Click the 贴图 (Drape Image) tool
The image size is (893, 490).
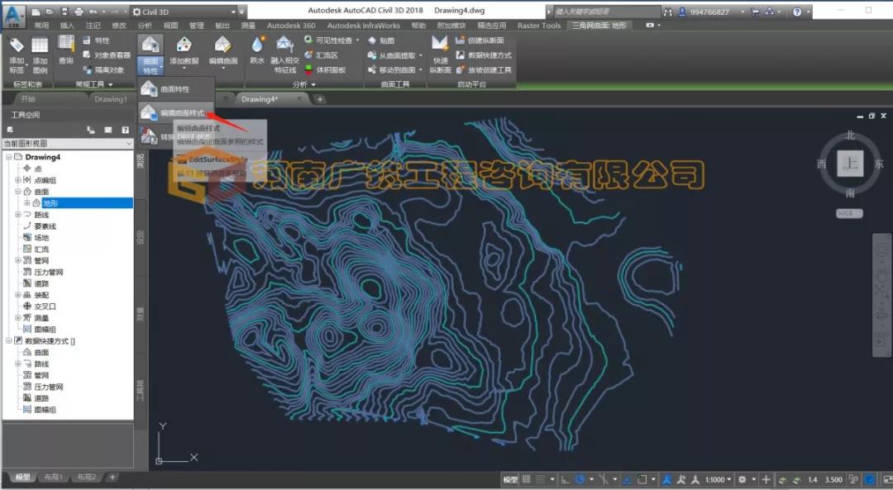coord(381,40)
